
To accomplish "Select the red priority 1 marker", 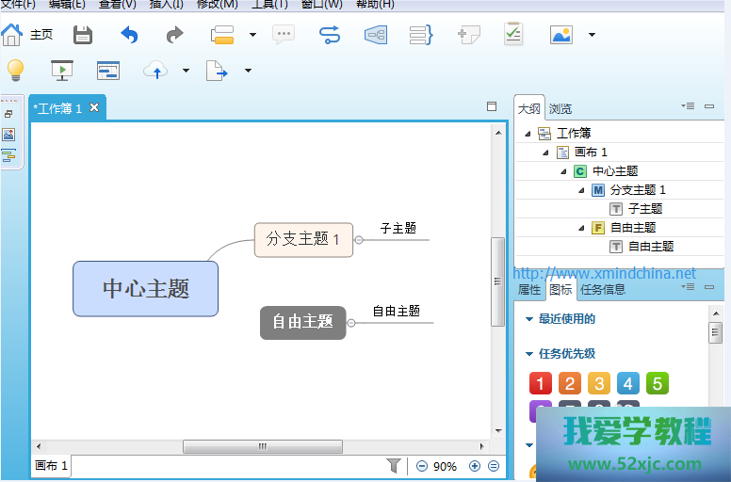I will coord(540,383).
